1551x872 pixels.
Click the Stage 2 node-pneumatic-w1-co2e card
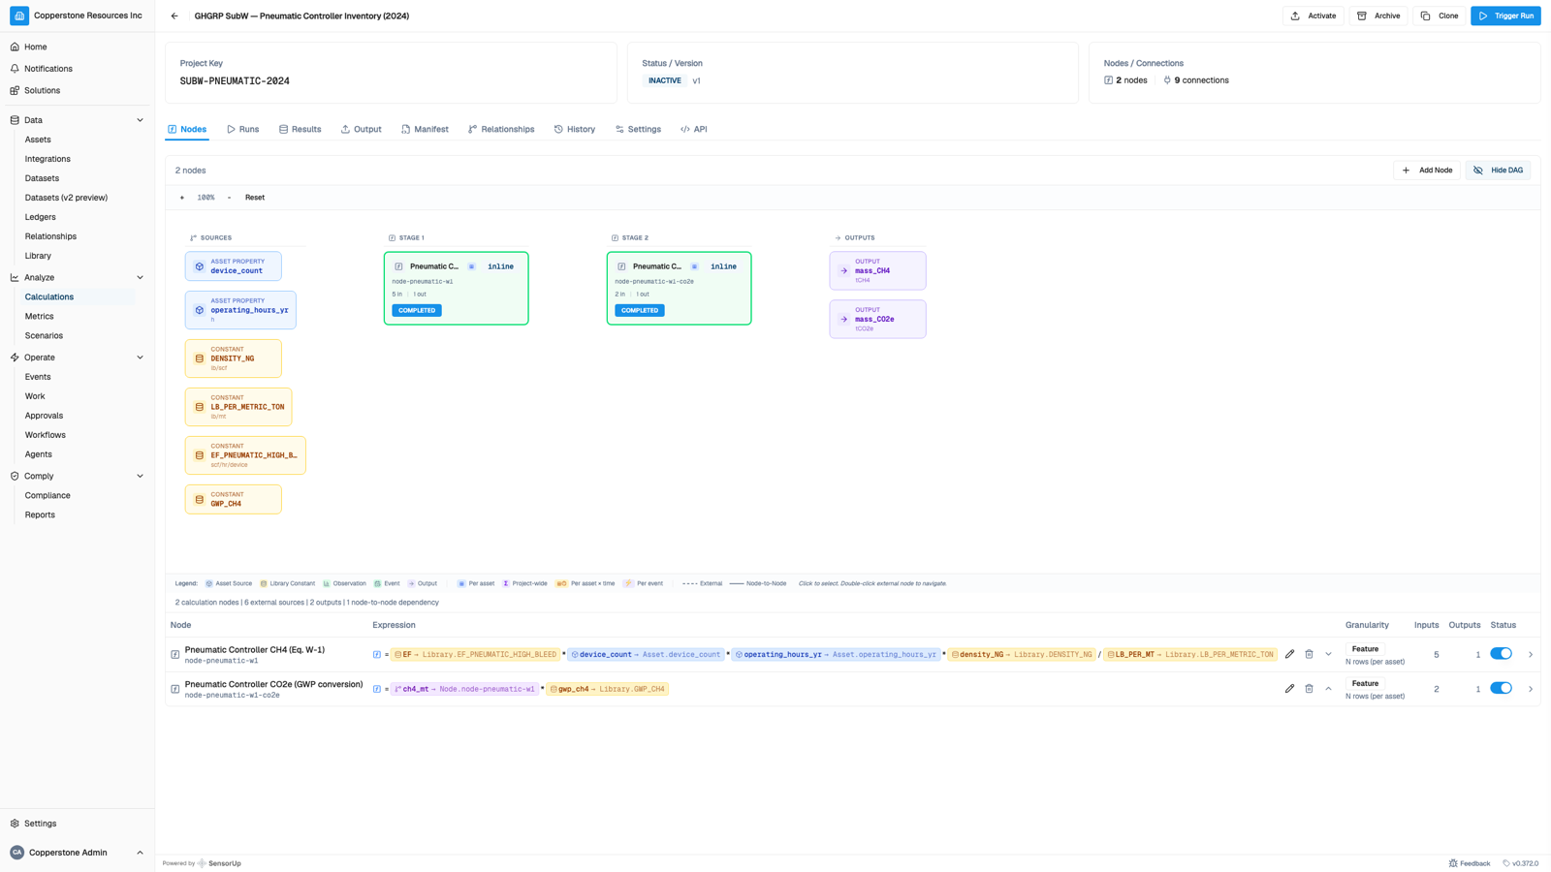click(x=679, y=289)
